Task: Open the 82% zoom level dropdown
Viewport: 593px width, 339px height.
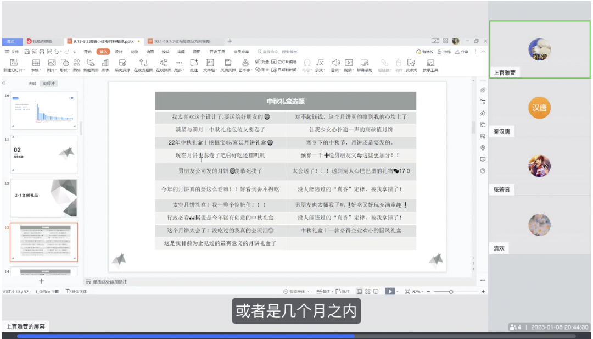Action: [x=417, y=291]
